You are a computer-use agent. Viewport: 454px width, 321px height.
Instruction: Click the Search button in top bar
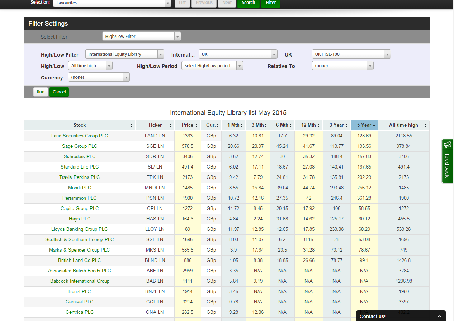tap(248, 3)
